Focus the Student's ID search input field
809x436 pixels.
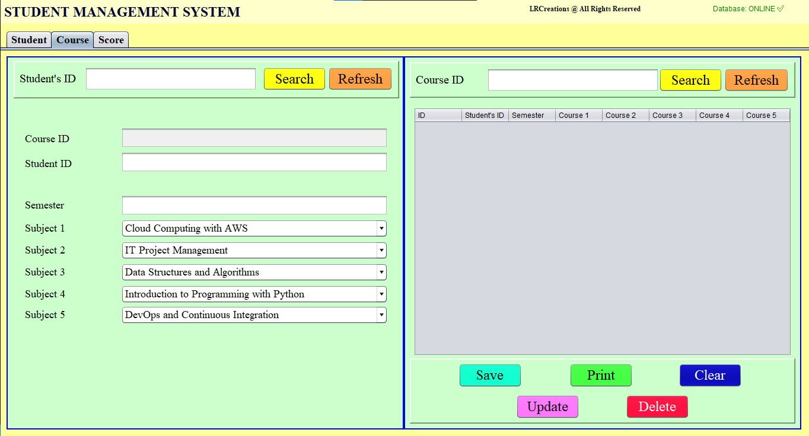170,79
